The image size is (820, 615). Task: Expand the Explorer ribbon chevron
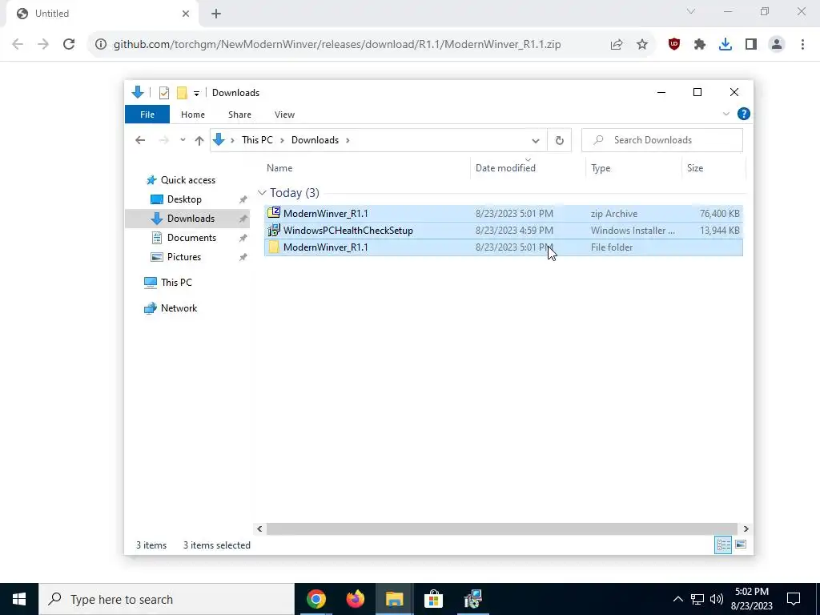pos(726,114)
